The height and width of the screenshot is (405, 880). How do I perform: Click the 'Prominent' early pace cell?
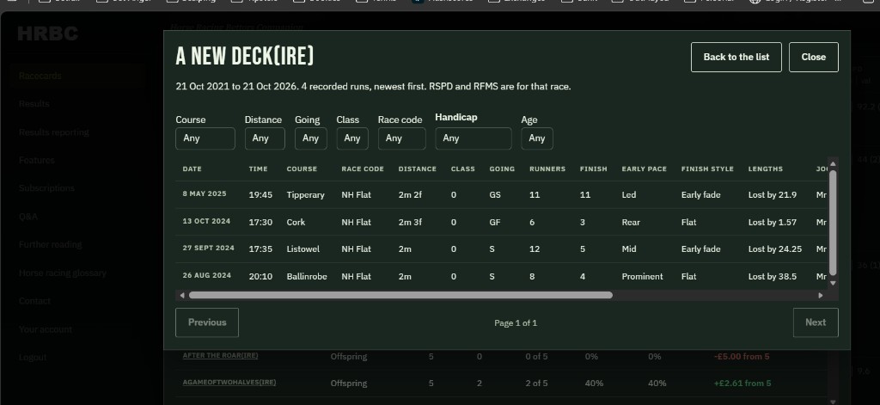[642, 276]
